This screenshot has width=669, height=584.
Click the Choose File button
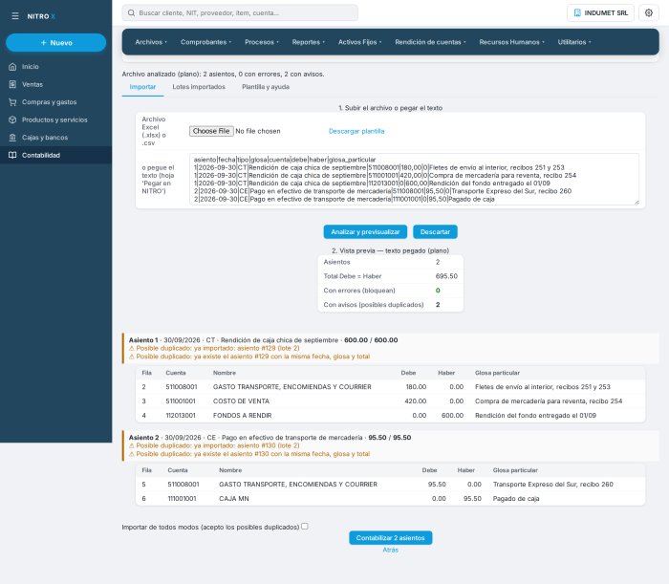pos(211,131)
